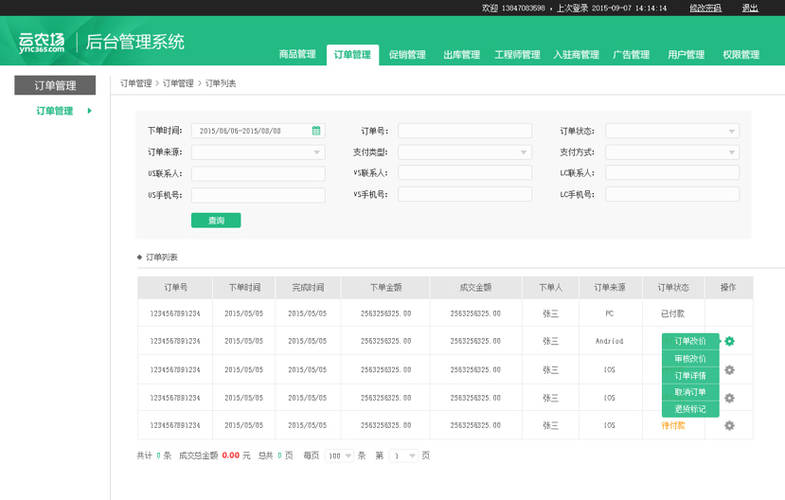Viewport: 785px width, 500px height.
Task: Open the 每页 100 page-size dropdown
Action: tap(339, 455)
